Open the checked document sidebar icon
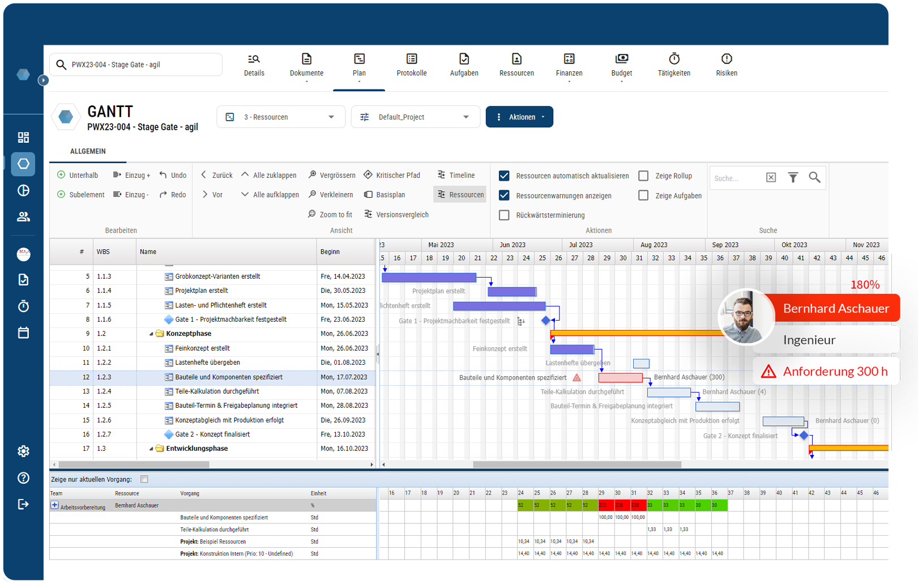 pos(23,280)
